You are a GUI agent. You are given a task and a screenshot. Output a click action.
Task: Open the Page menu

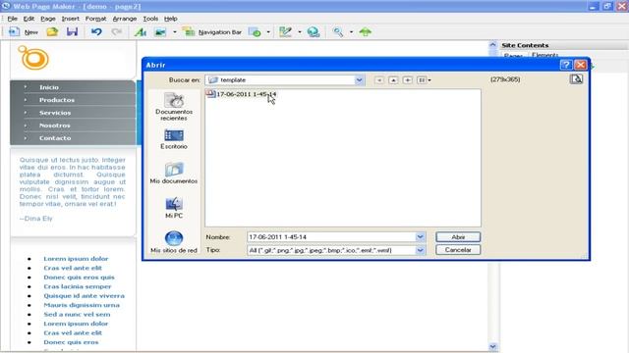pos(48,19)
